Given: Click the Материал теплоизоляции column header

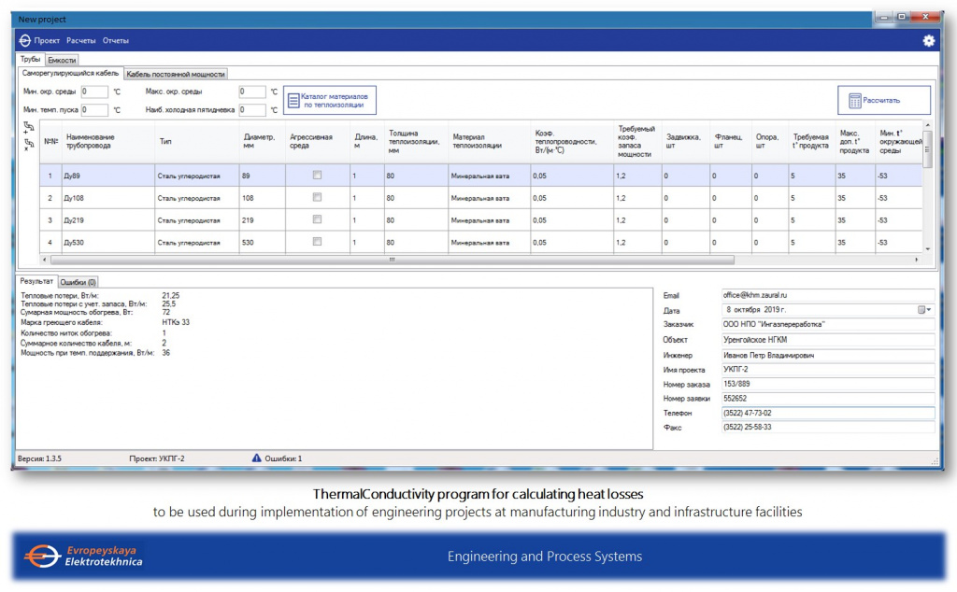Looking at the screenshot, I should point(489,141).
